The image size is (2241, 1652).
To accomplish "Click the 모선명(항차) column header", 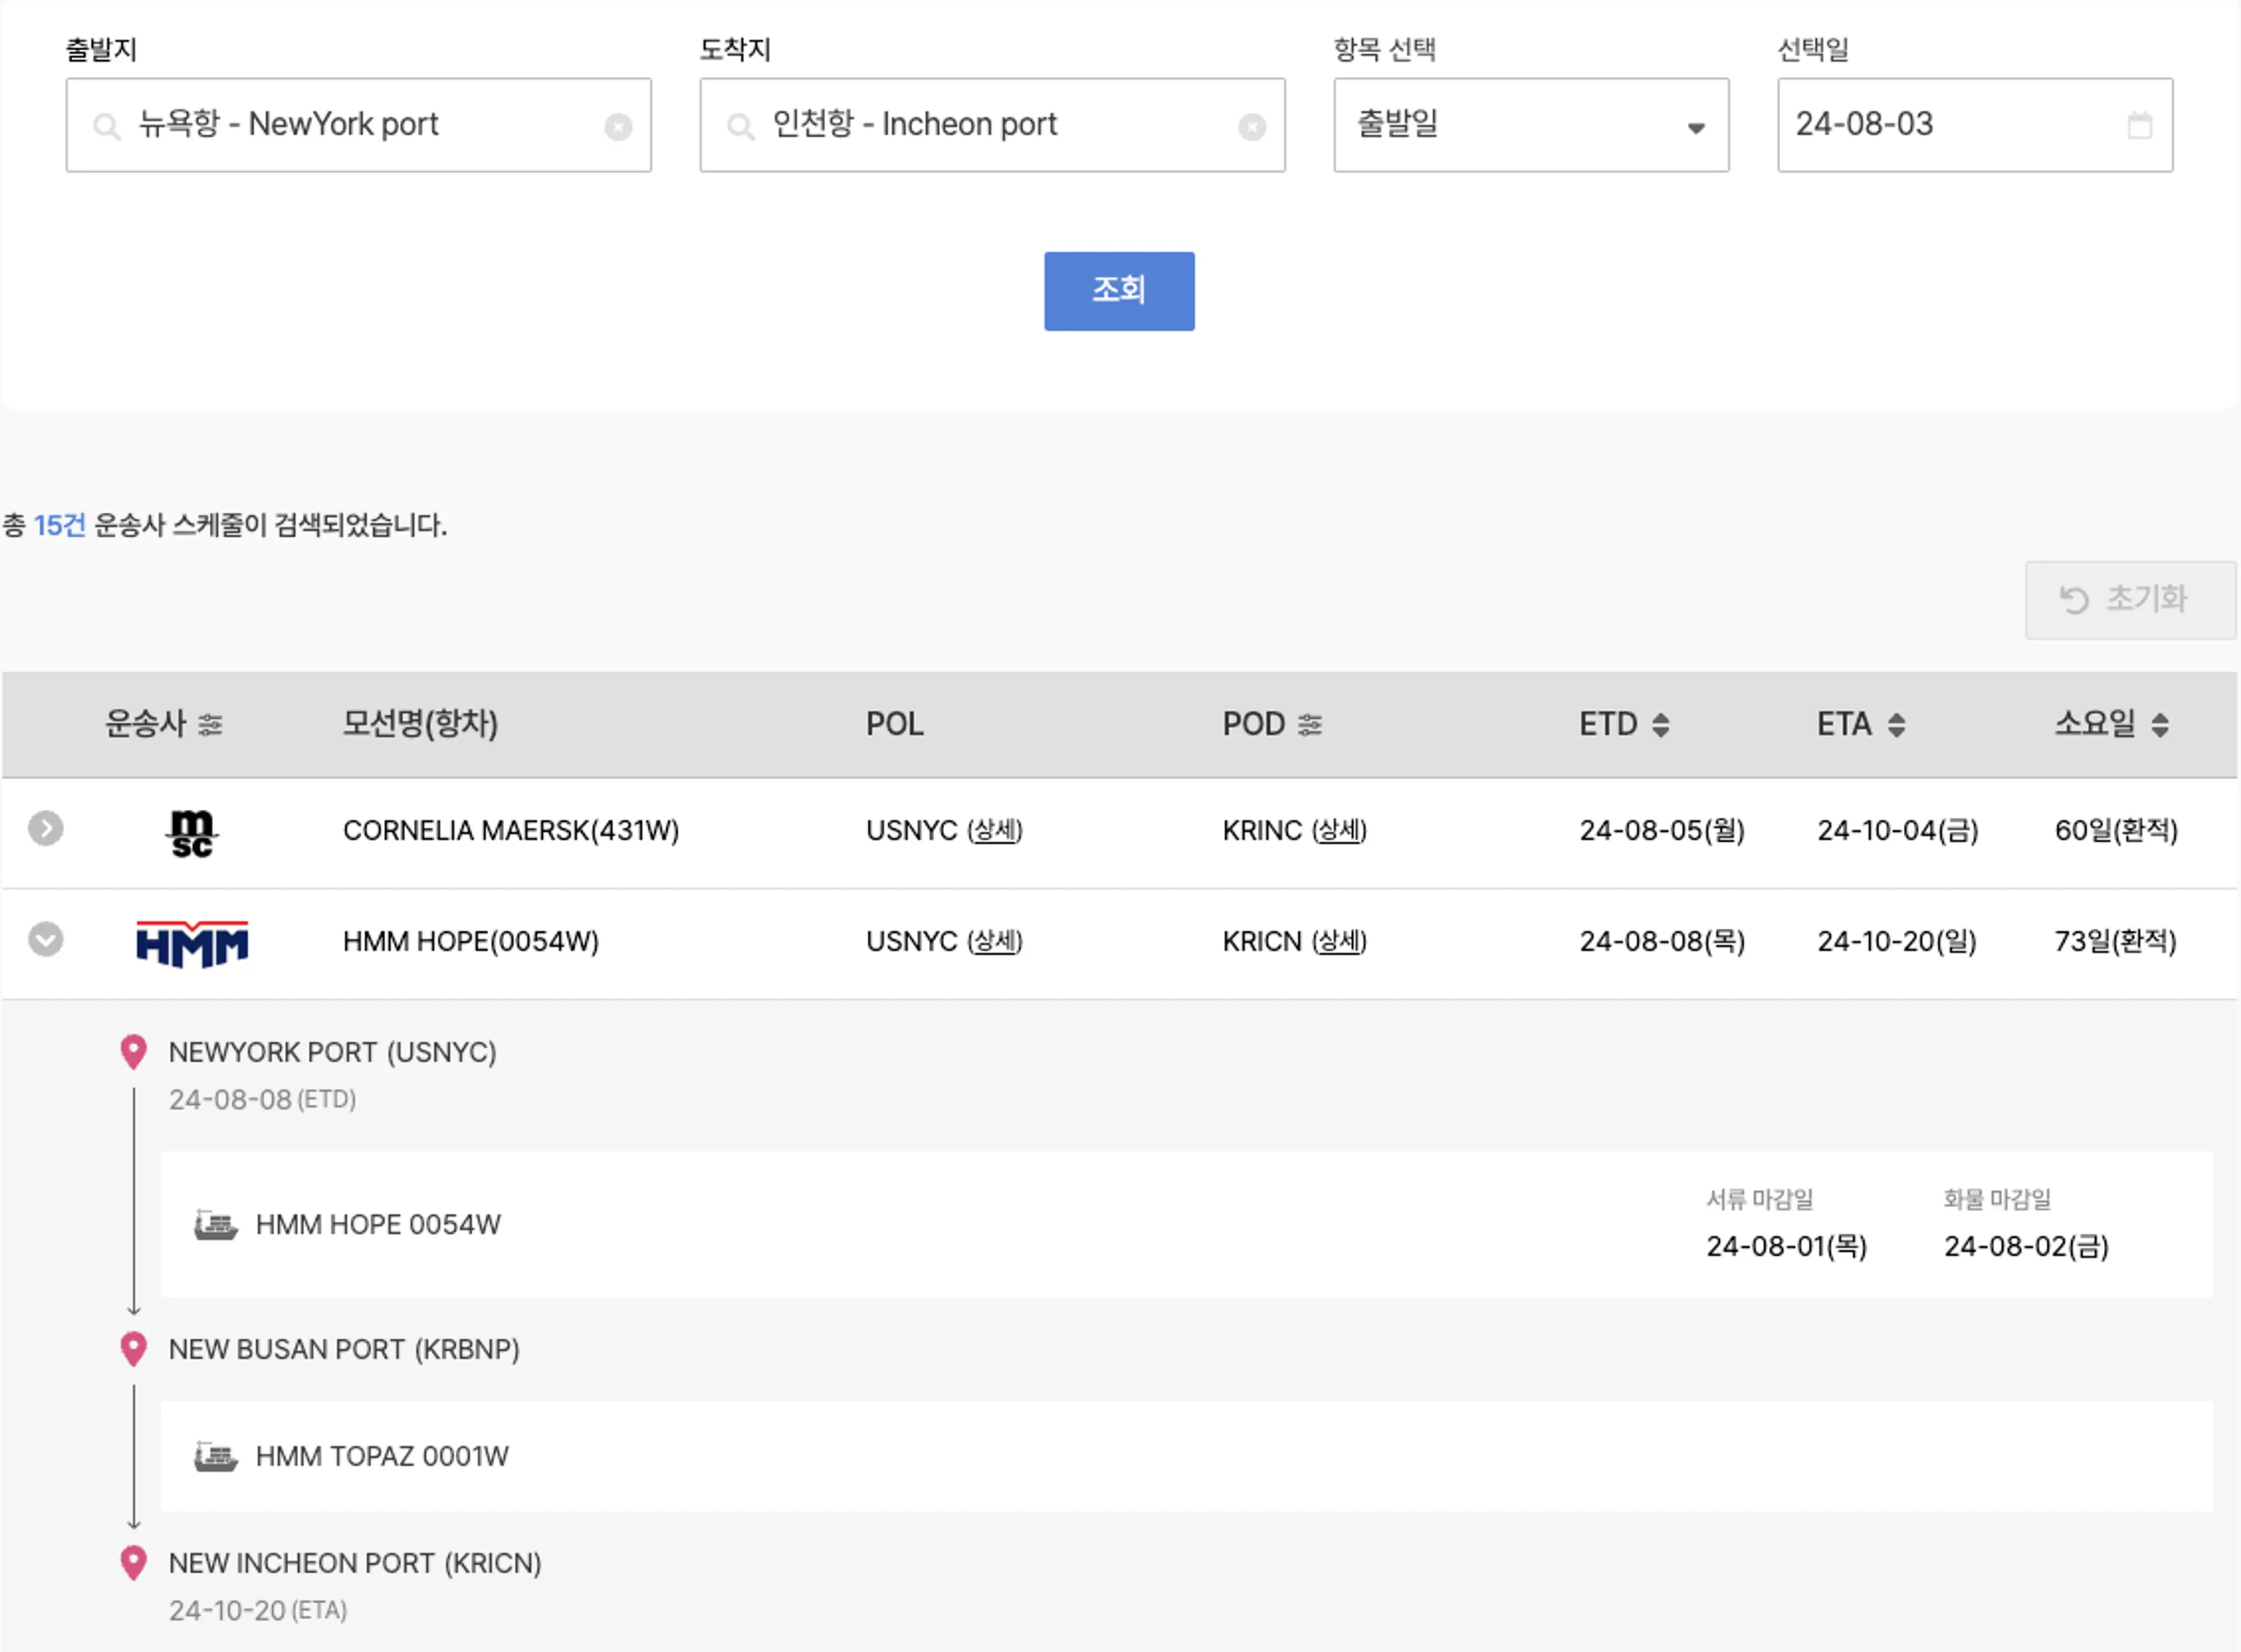I will 420,724.
